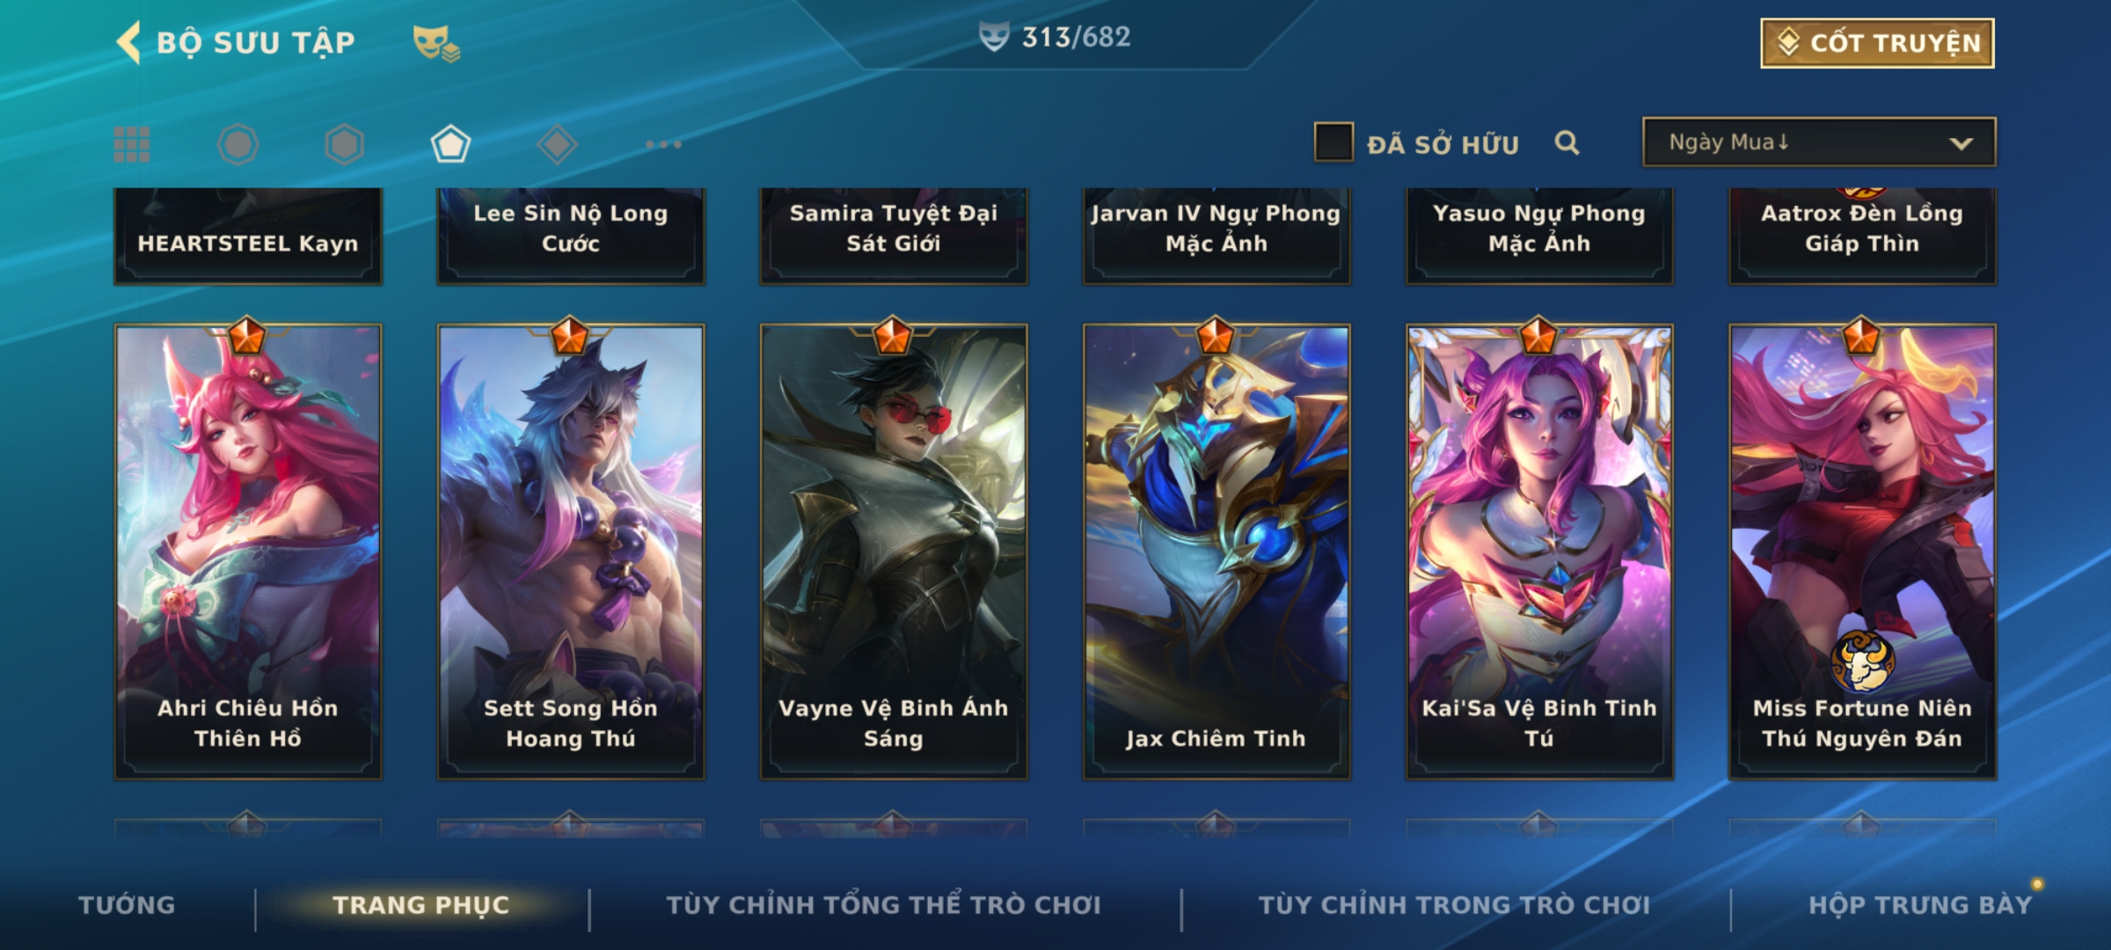The width and height of the screenshot is (2111, 950).
Task: Toggle the Đã Sở Hữu checkbox
Action: point(1333,142)
